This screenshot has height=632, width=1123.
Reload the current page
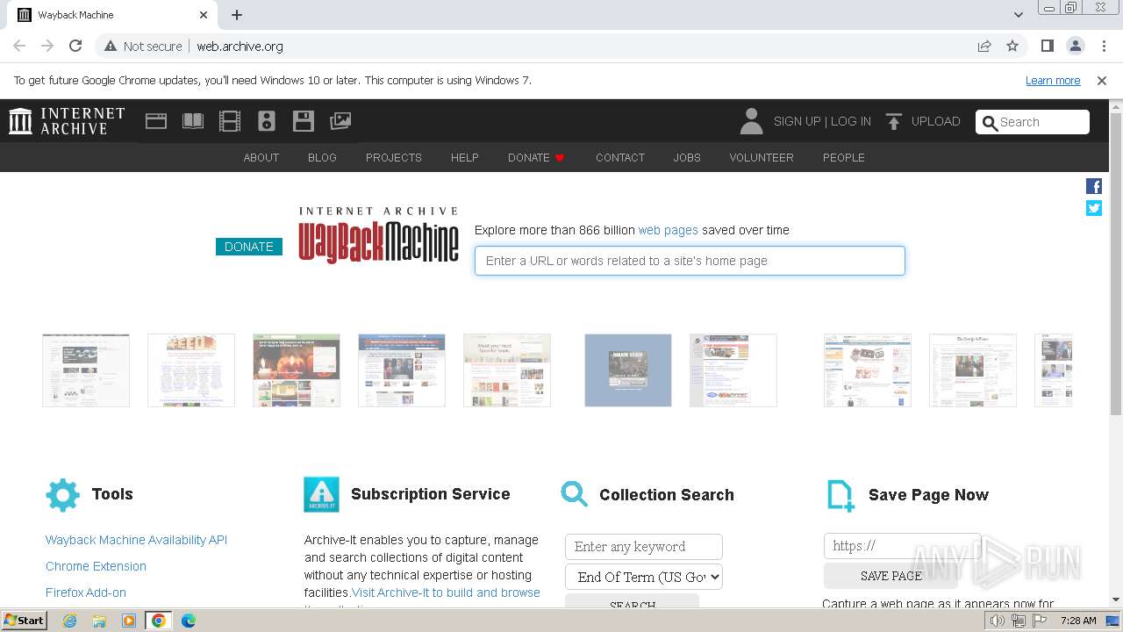point(75,46)
